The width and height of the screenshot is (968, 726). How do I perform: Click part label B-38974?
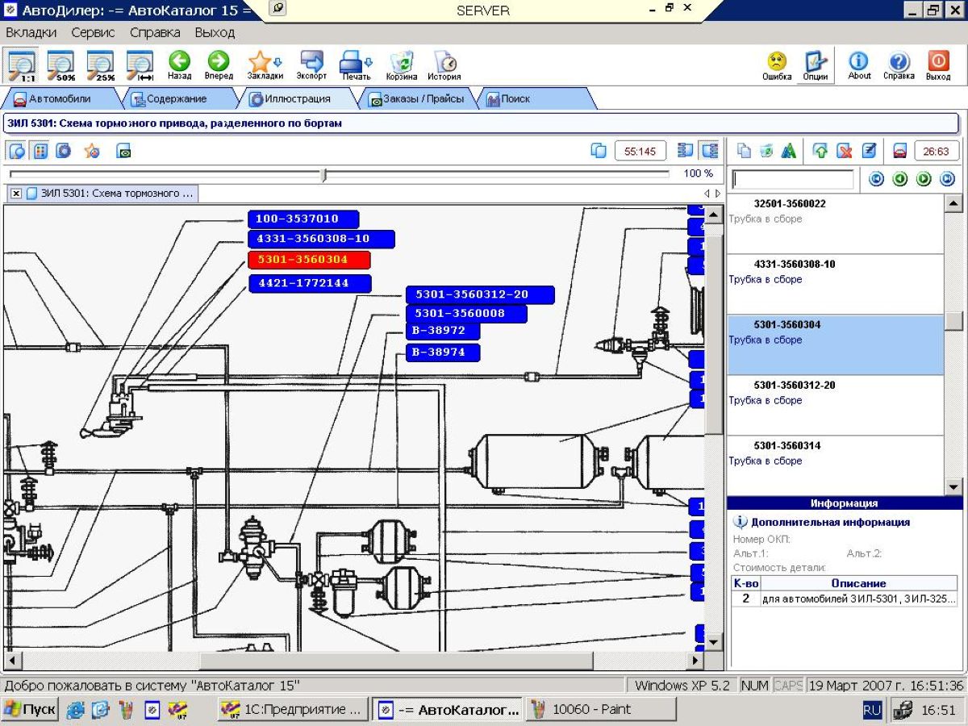pos(442,352)
